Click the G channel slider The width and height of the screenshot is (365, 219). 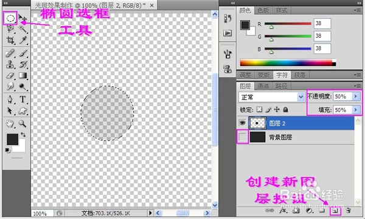pyautogui.click(x=288, y=36)
